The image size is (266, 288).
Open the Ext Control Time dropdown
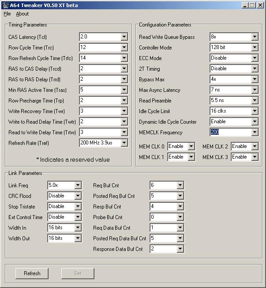pyautogui.click(x=78, y=217)
